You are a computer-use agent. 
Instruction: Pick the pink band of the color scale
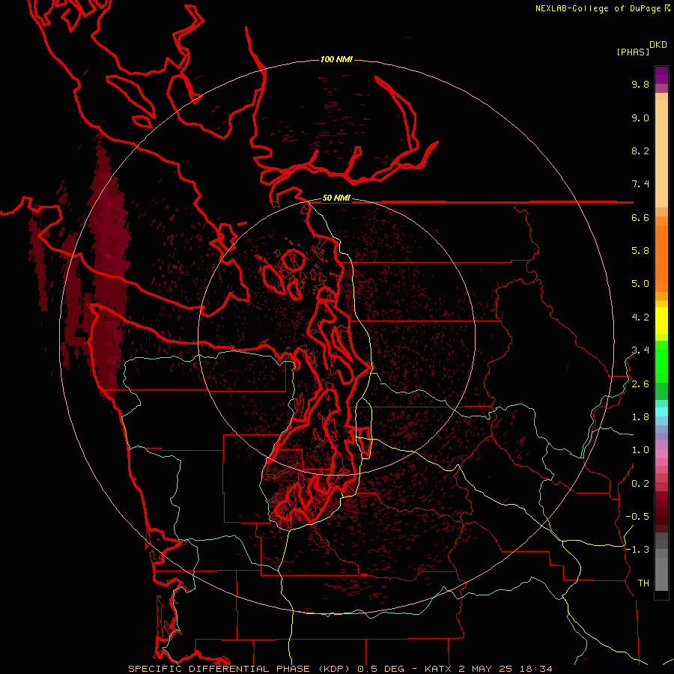click(661, 454)
